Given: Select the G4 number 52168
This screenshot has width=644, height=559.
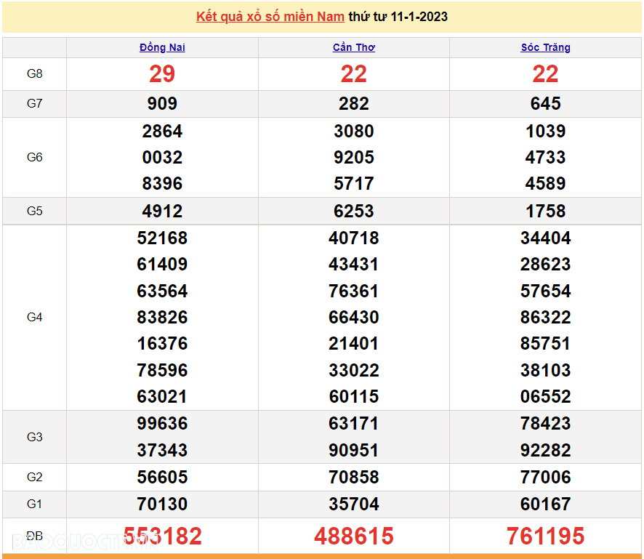Looking at the screenshot, I should (162, 238).
